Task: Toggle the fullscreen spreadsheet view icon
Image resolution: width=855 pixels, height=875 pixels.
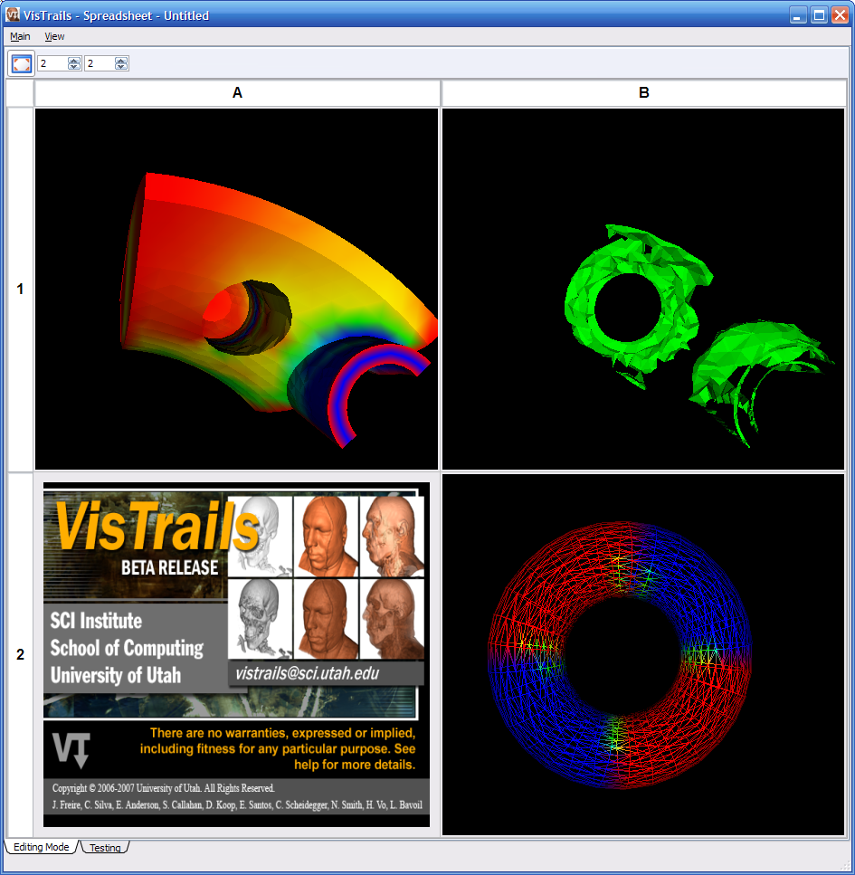Action: tap(22, 63)
